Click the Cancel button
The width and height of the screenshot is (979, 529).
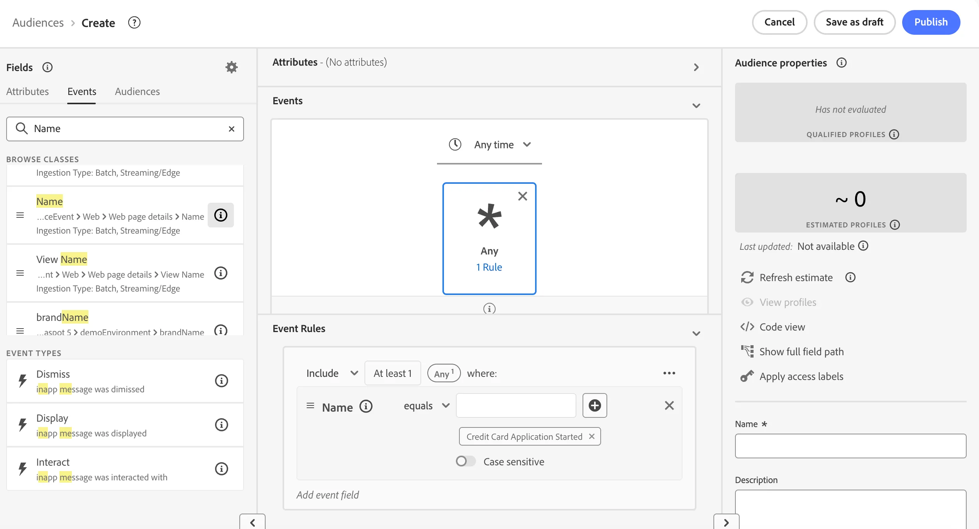click(x=779, y=22)
